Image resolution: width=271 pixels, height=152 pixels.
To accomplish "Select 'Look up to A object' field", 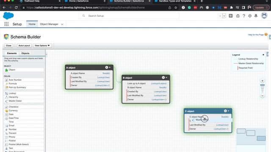I will point(147,84).
